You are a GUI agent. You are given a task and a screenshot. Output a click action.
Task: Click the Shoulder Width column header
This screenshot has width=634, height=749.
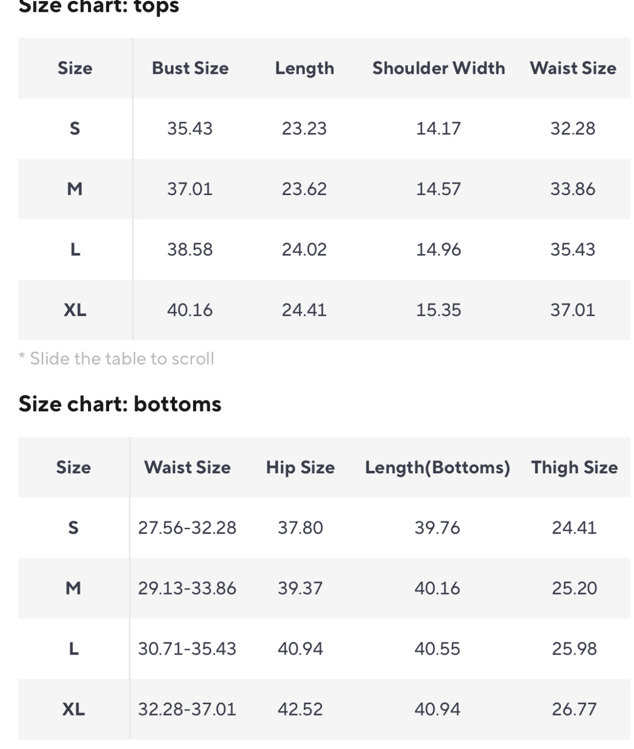click(x=438, y=68)
